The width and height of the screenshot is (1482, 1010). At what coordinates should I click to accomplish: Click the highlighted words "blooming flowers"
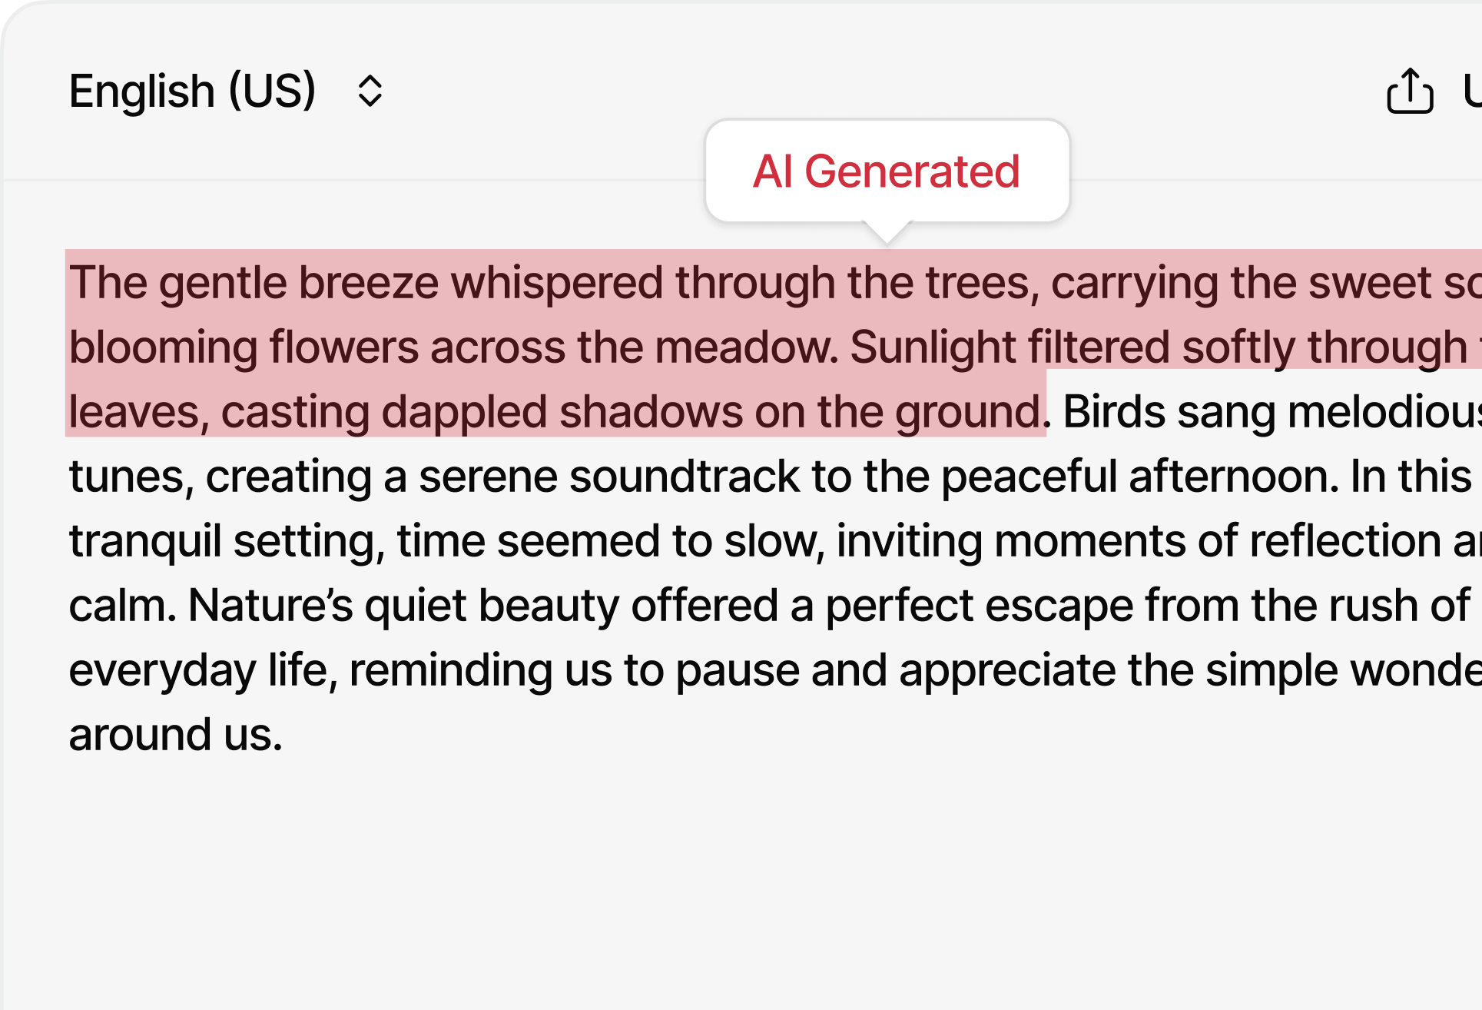click(x=244, y=347)
